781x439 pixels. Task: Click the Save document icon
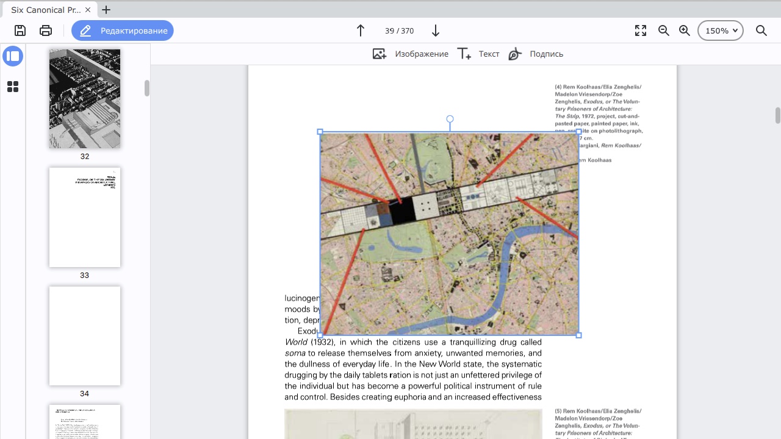click(x=20, y=30)
